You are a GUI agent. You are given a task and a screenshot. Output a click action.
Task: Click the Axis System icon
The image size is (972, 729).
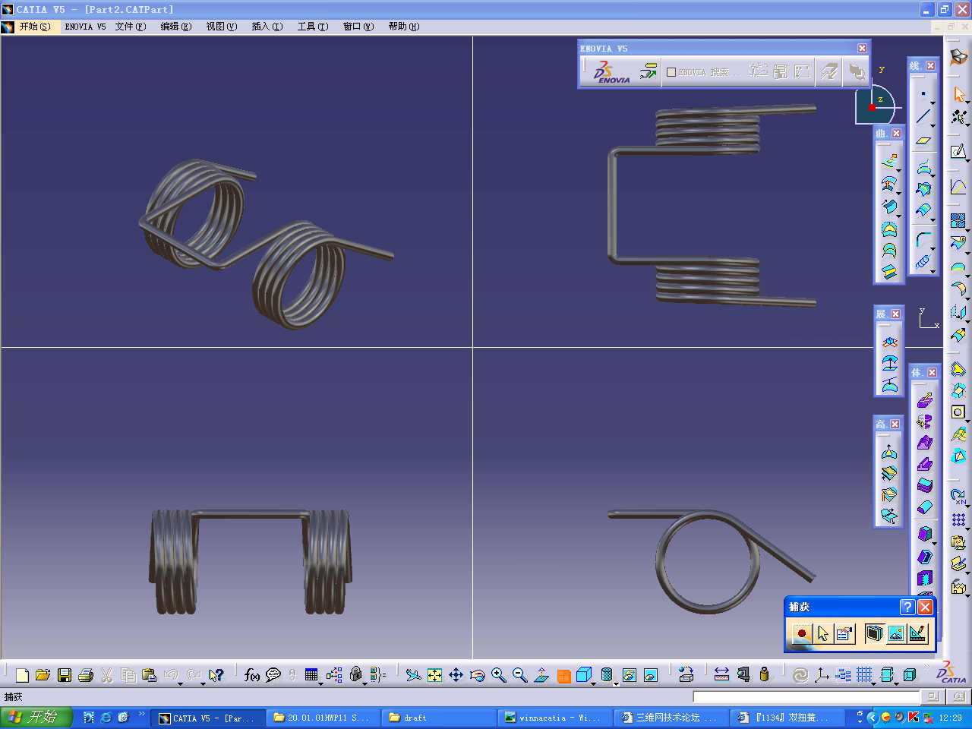pyautogui.click(x=822, y=675)
